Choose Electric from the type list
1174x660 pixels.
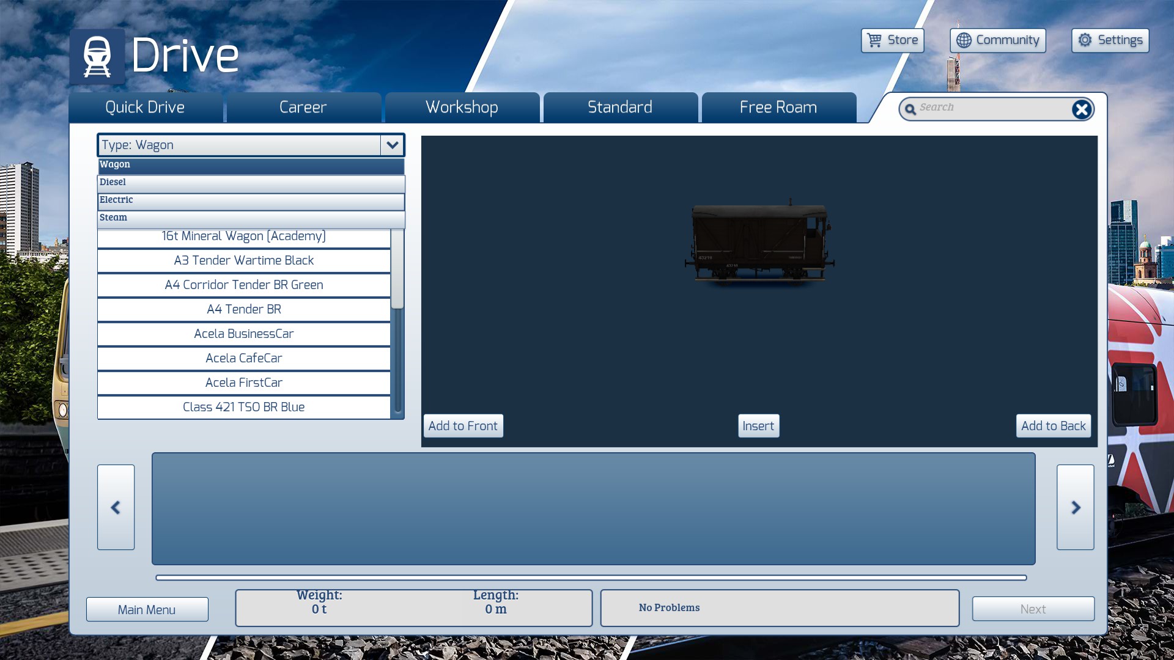(251, 200)
